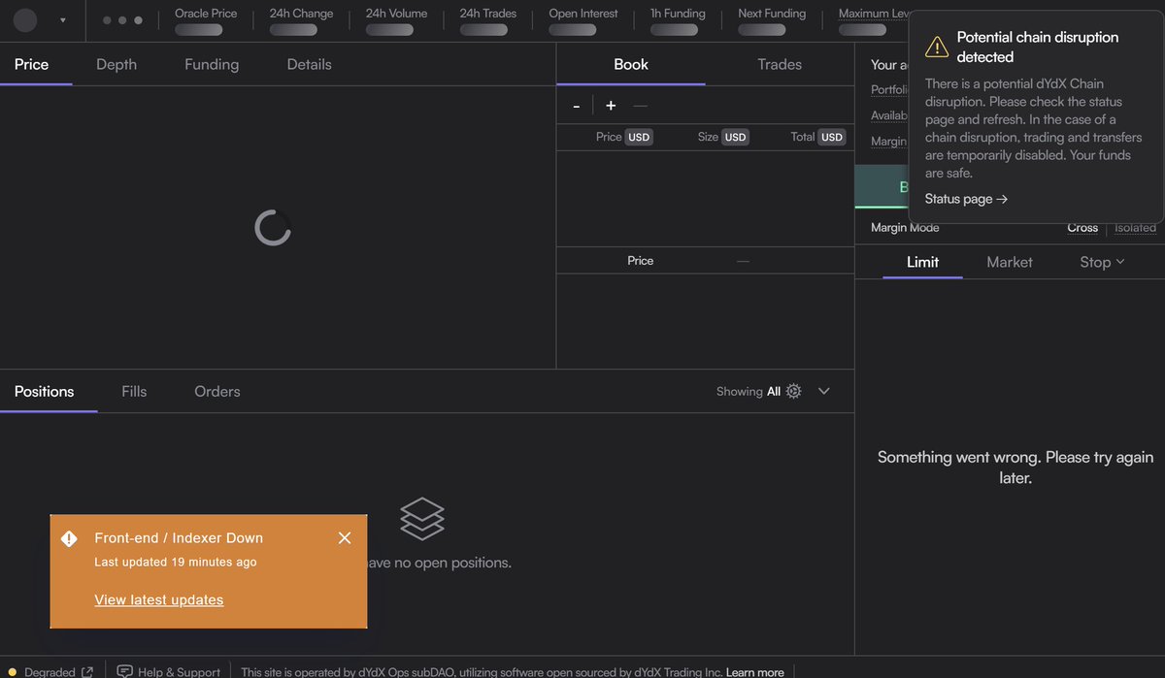The image size is (1165, 678).
Task: Click the external link icon beside Degraded
Action: [87, 671]
